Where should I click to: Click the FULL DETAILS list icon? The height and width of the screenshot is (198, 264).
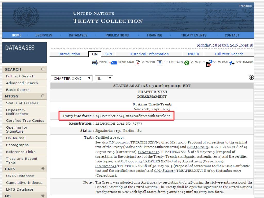coord(159,63)
